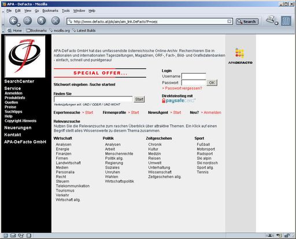Open Kontakt in the sidebar
Viewport: 296px width, 239px height.
tap(13, 135)
